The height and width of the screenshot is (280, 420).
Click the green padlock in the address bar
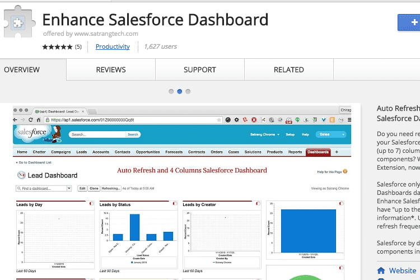pyautogui.click(x=48, y=120)
